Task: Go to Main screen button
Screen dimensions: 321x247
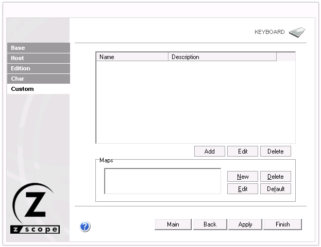Action: click(x=173, y=224)
